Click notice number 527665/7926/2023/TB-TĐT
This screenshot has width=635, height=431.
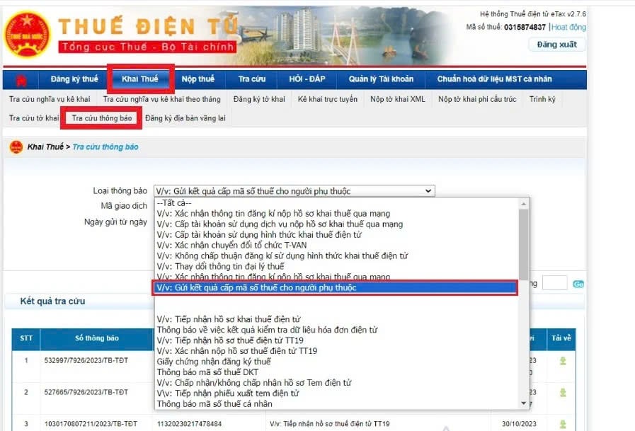point(86,392)
